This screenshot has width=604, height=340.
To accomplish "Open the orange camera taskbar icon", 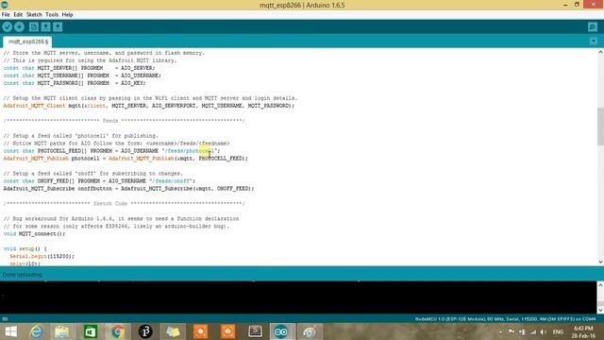I will 227,331.
